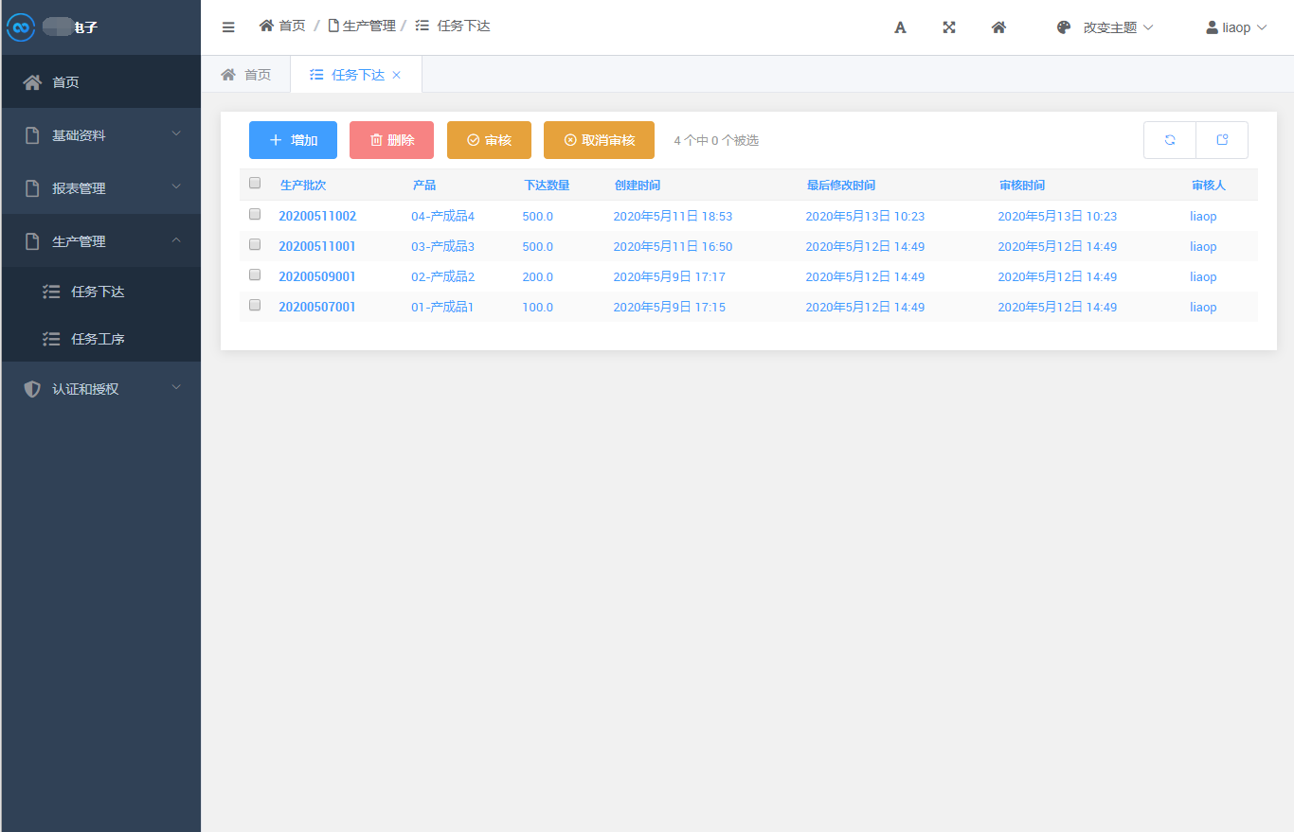Click the 审核人 column header
Viewport: 1294px width, 832px height.
1209,185
